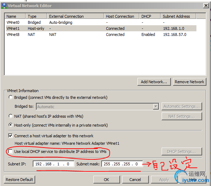Click the DHCP Settings button
This screenshot has height=186, width=211.
(x=182, y=152)
